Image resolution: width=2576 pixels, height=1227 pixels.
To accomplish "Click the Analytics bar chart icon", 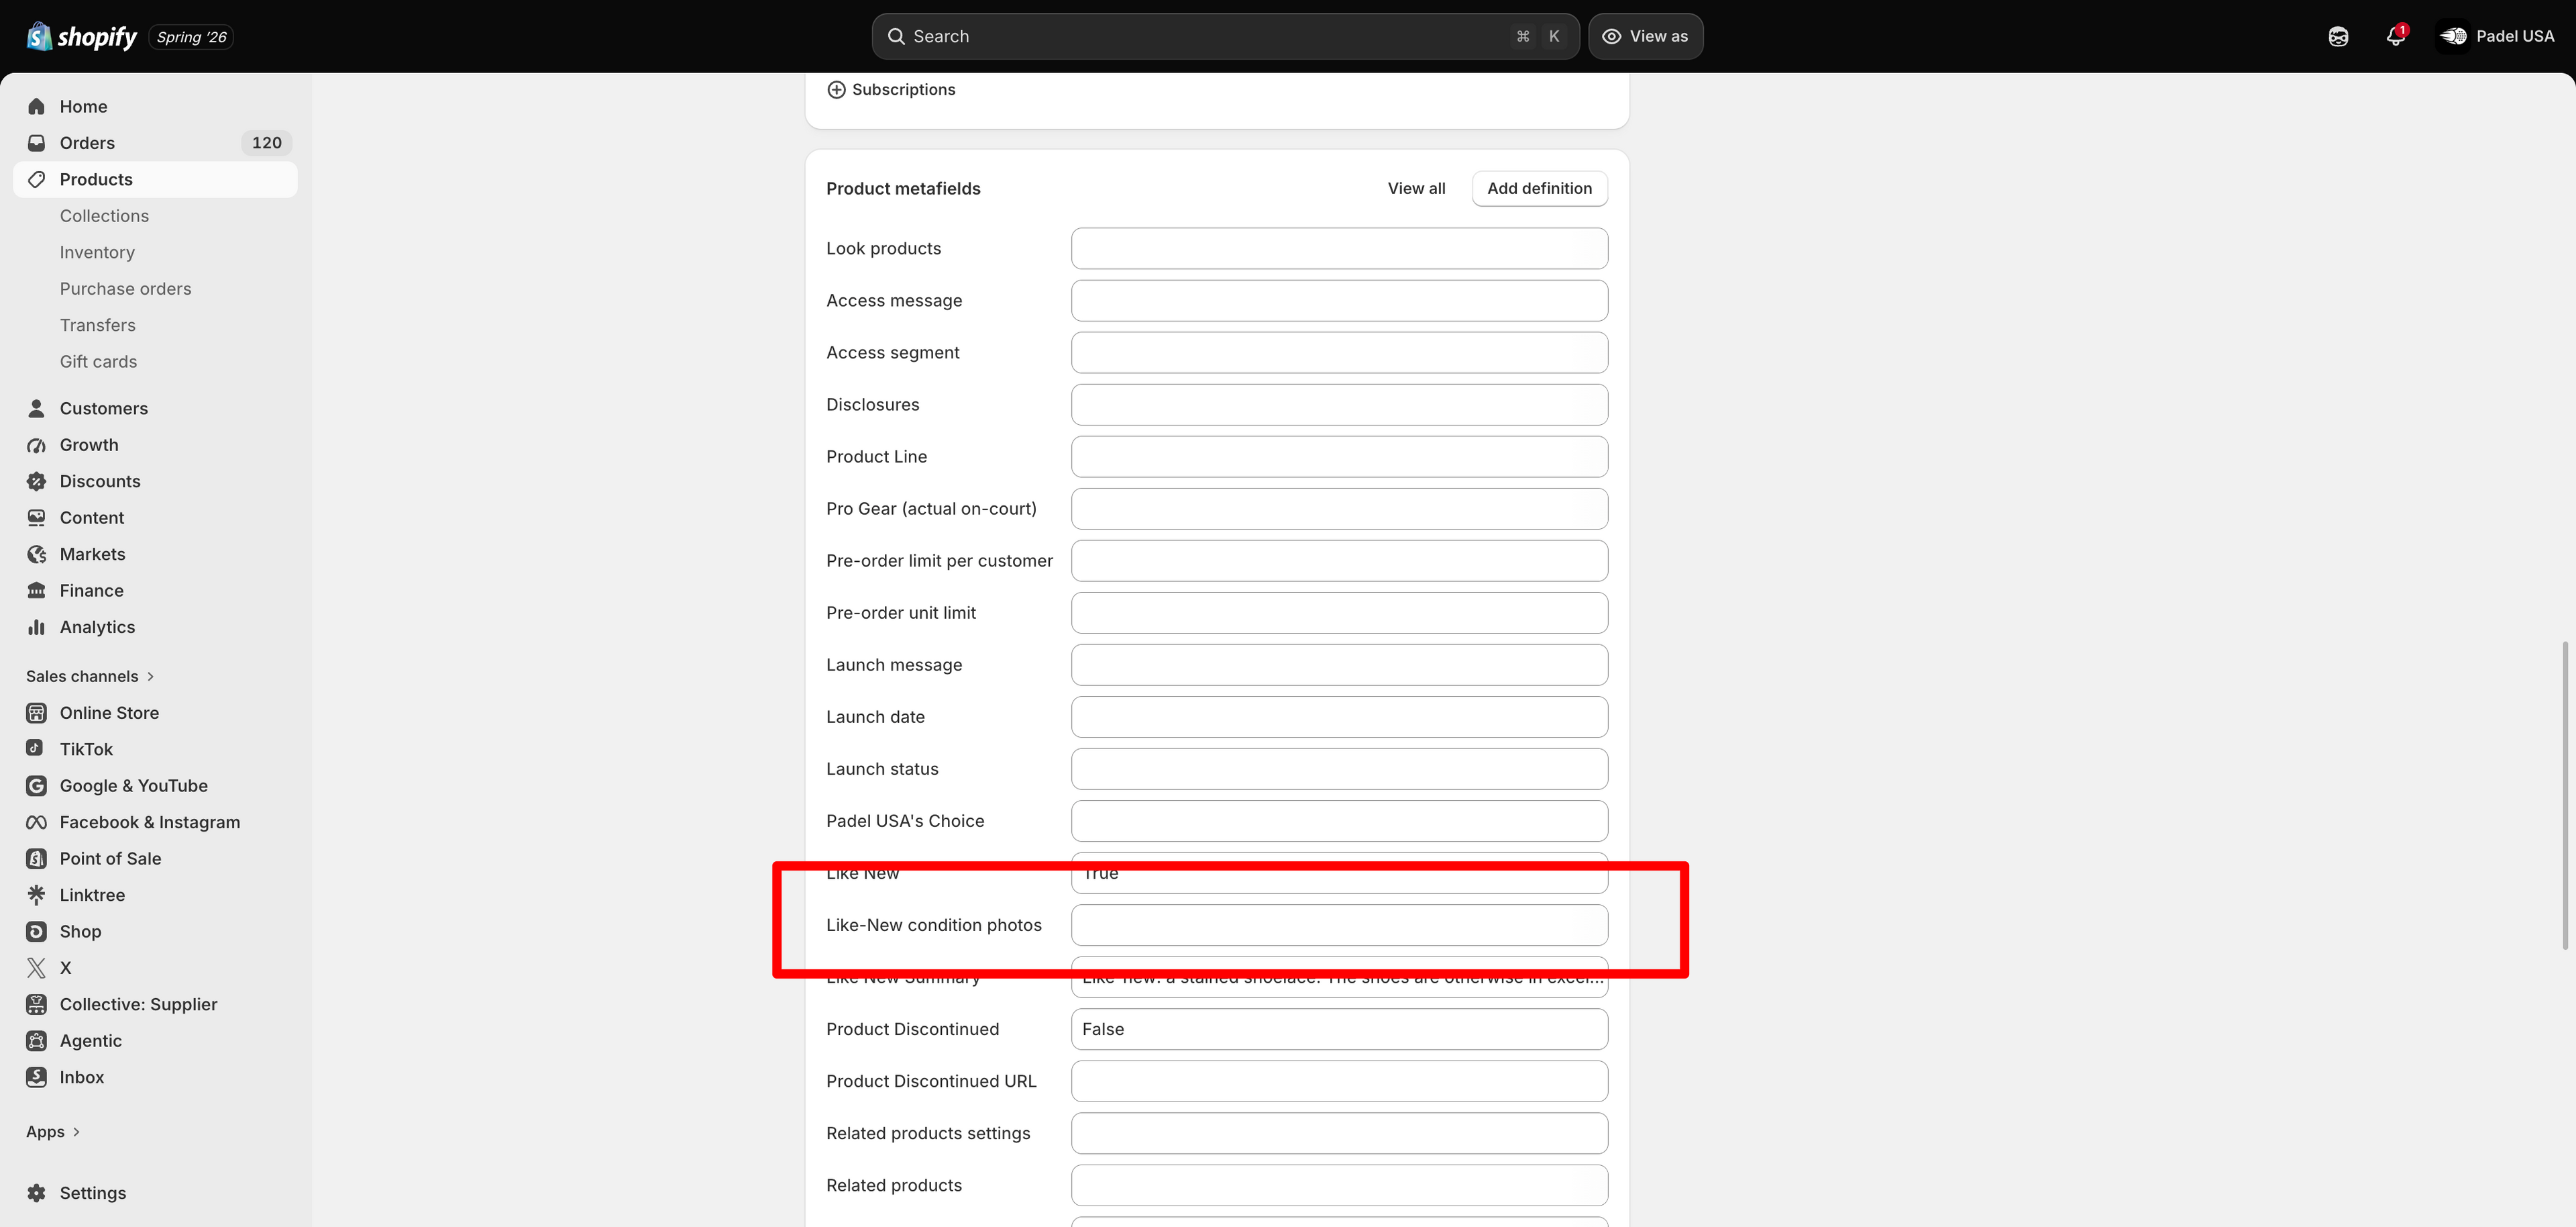I will click(37, 626).
